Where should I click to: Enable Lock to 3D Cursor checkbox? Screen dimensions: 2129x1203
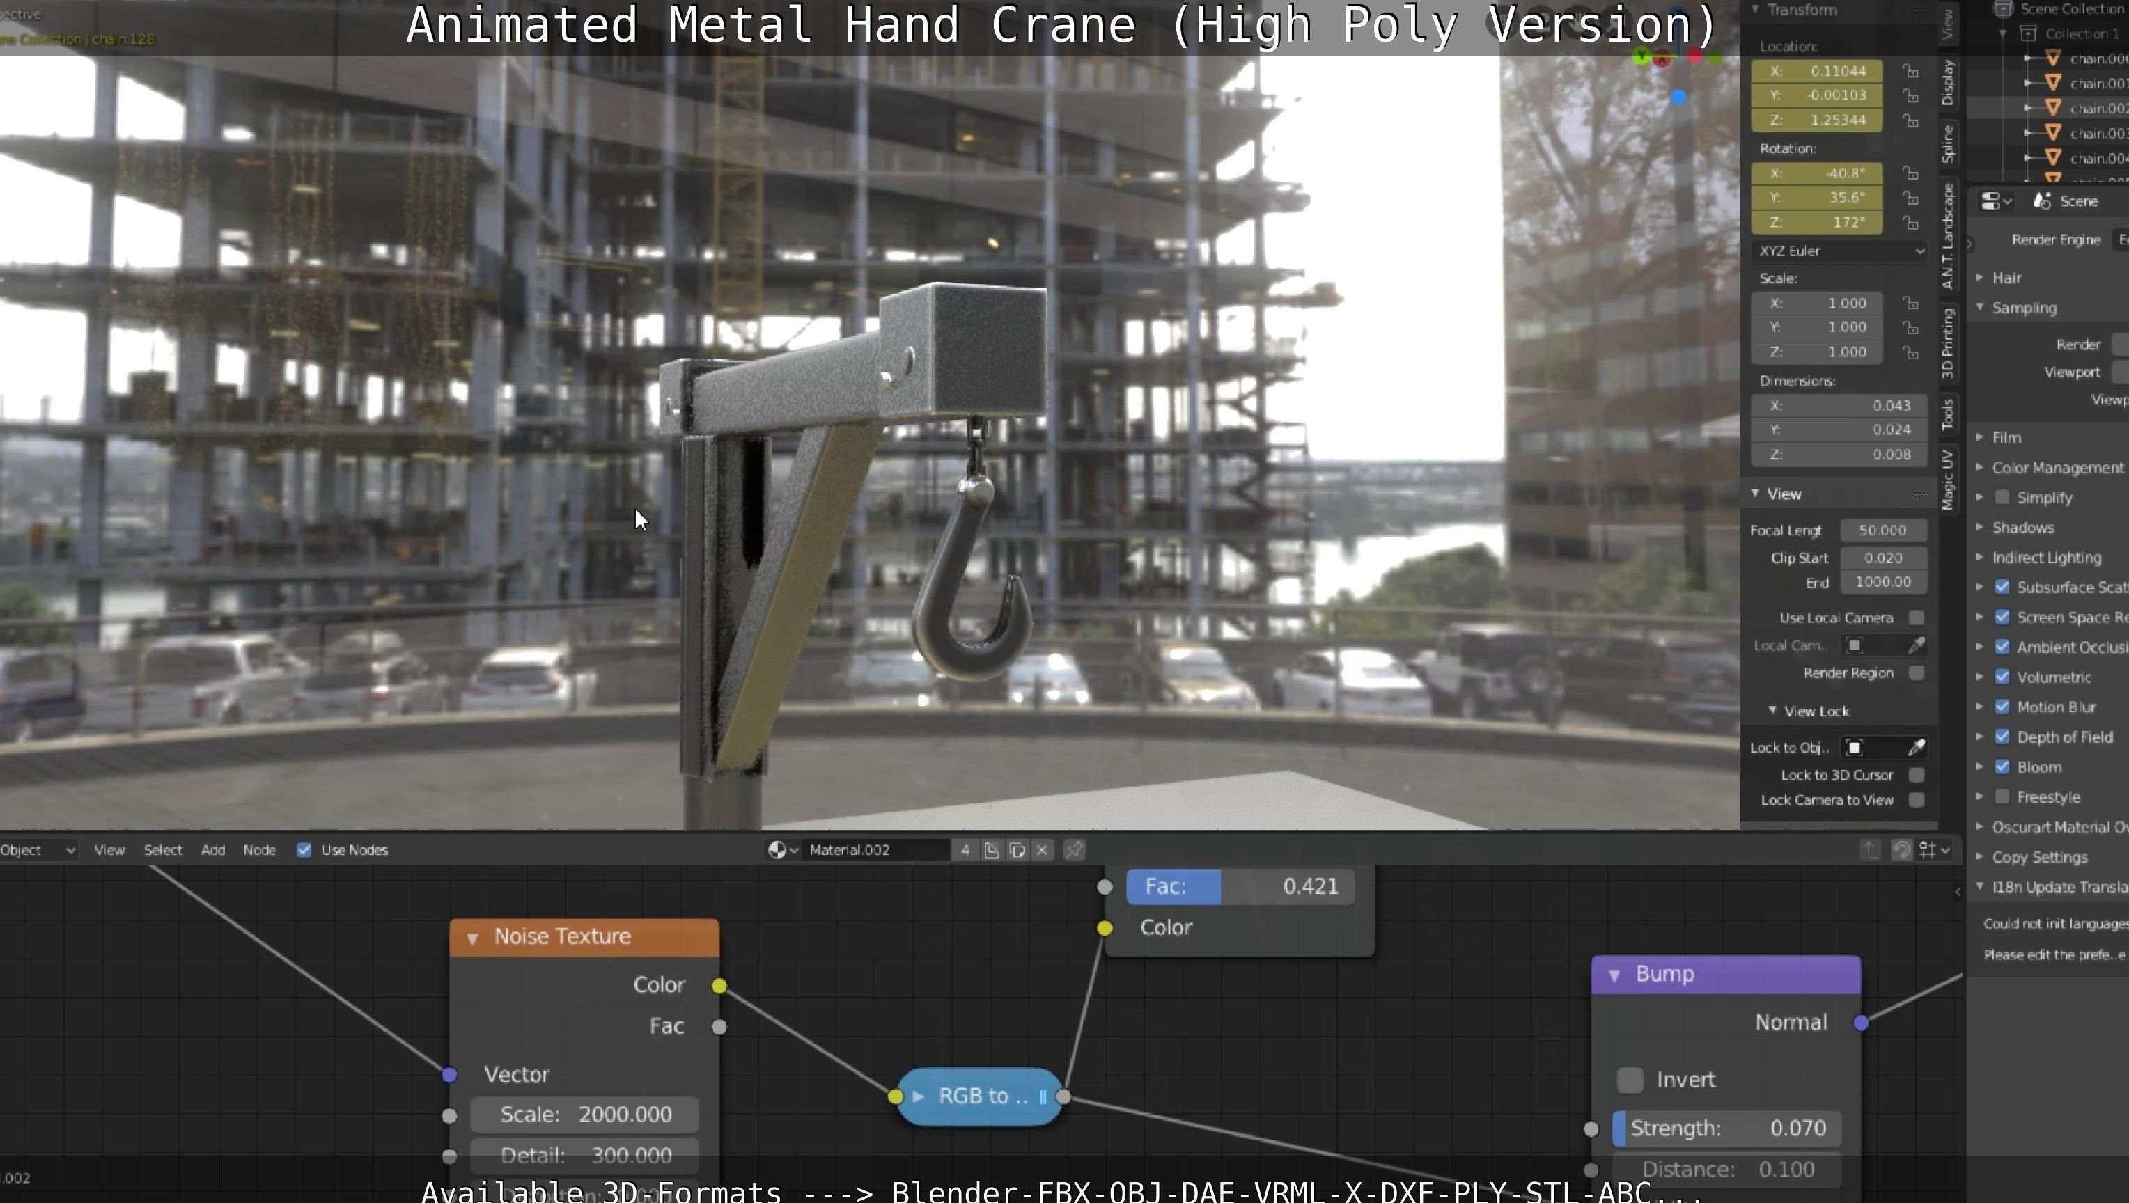pyautogui.click(x=1917, y=775)
